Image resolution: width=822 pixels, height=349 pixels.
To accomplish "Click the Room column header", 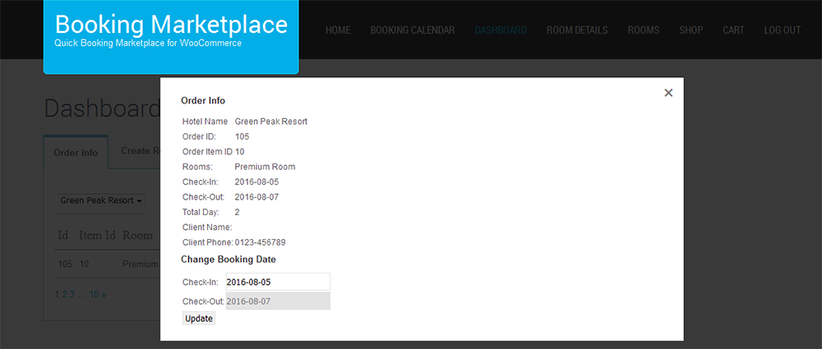I will (x=137, y=236).
